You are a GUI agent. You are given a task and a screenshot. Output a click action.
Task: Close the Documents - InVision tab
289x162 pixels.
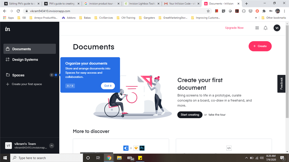coord(238,3)
